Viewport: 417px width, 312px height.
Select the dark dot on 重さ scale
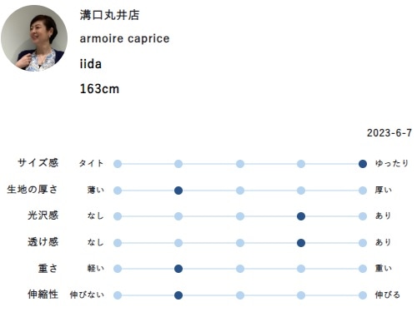(x=178, y=269)
